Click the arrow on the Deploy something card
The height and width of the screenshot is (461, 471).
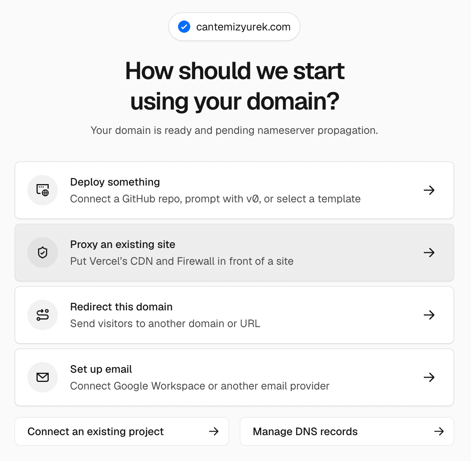[429, 190]
